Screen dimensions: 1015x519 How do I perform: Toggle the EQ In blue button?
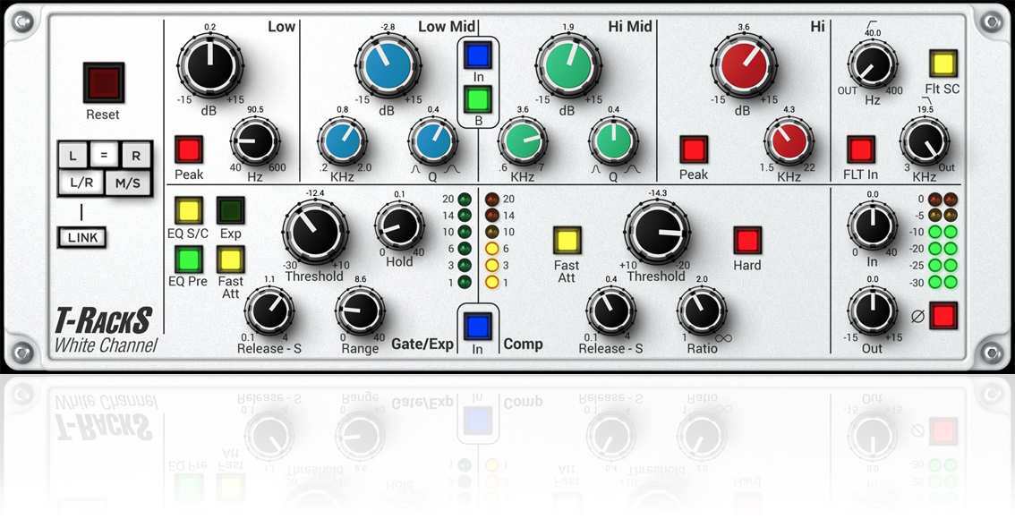click(x=478, y=55)
